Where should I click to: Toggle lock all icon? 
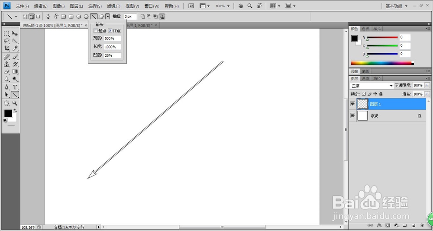(381, 94)
